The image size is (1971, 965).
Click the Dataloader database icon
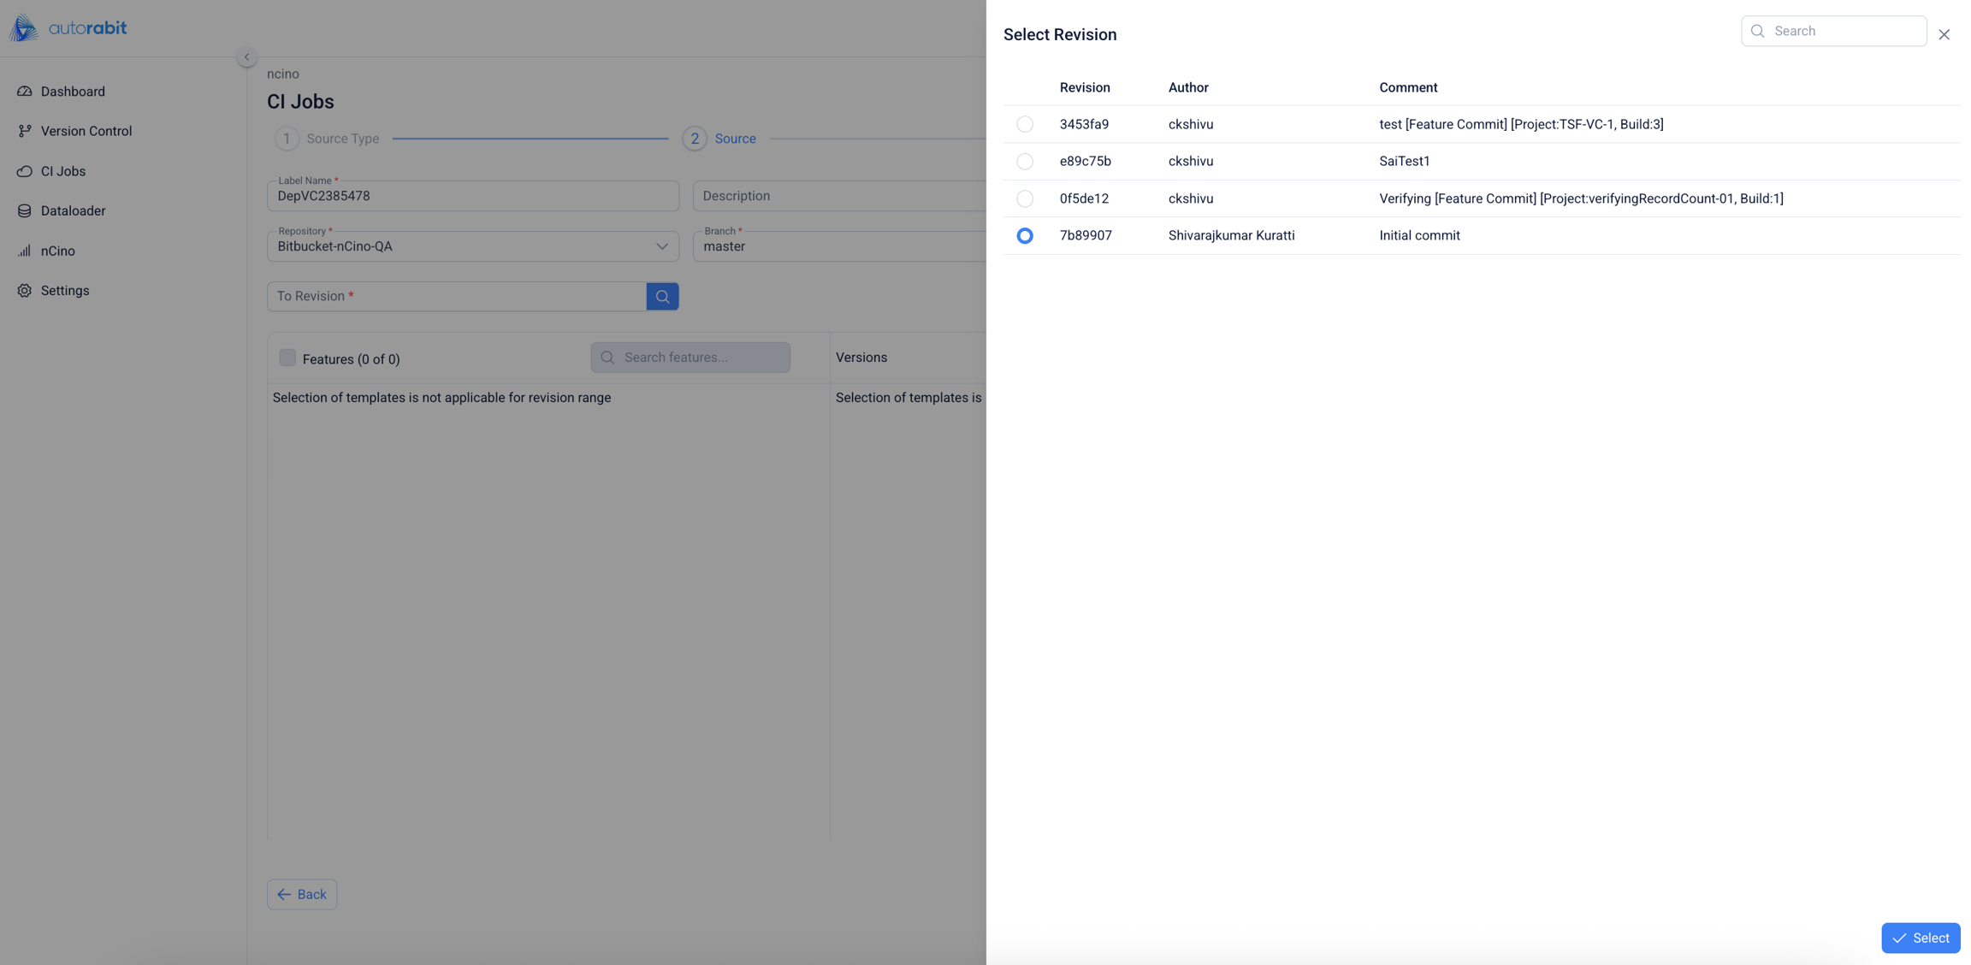click(x=24, y=210)
